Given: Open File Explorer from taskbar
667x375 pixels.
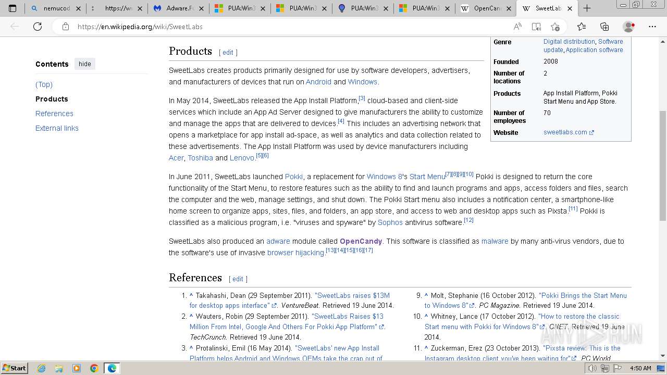Looking at the screenshot, I should tap(59, 368).
